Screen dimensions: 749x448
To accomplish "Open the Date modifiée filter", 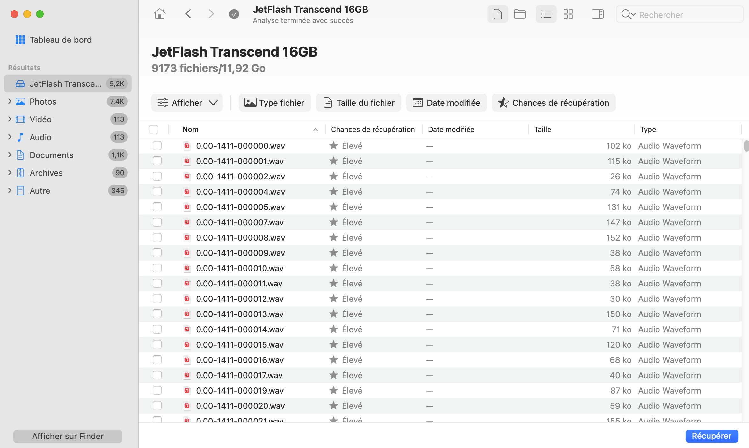I will pyautogui.click(x=446, y=103).
